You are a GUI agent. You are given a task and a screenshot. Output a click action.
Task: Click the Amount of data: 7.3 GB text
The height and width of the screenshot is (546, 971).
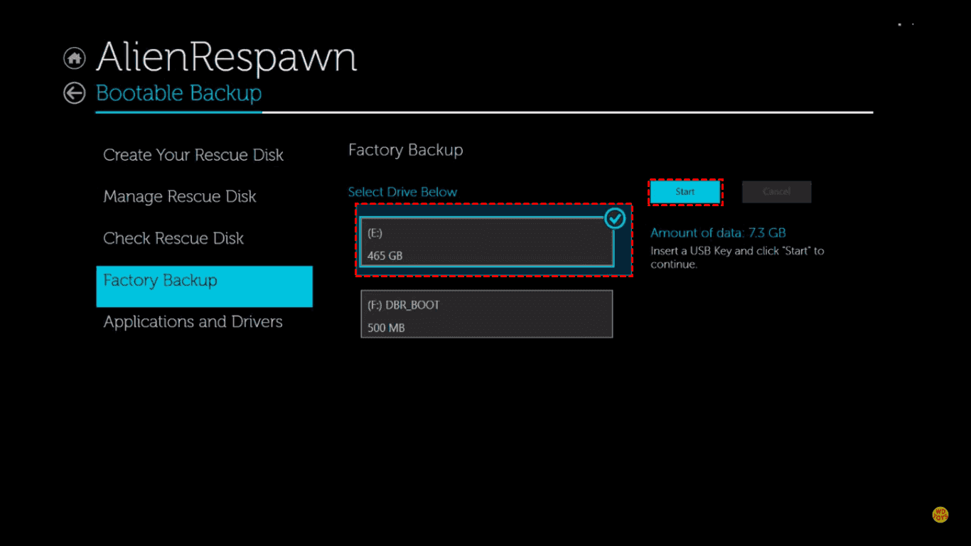click(718, 233)
